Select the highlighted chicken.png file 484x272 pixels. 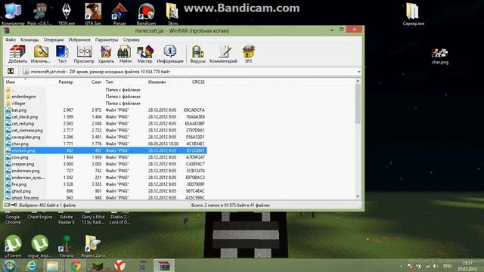[106, 150]
